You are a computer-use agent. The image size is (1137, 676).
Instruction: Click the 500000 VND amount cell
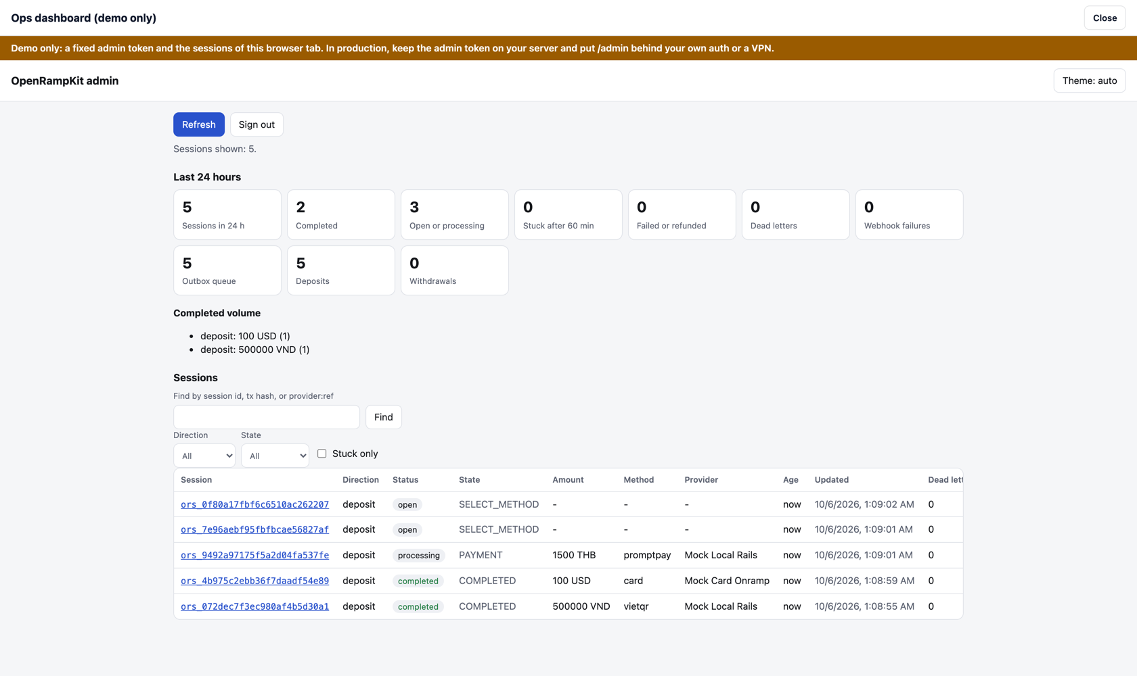coord(581,606)
